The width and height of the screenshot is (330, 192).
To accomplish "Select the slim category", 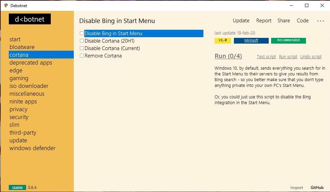I will [x=14, y=125].
